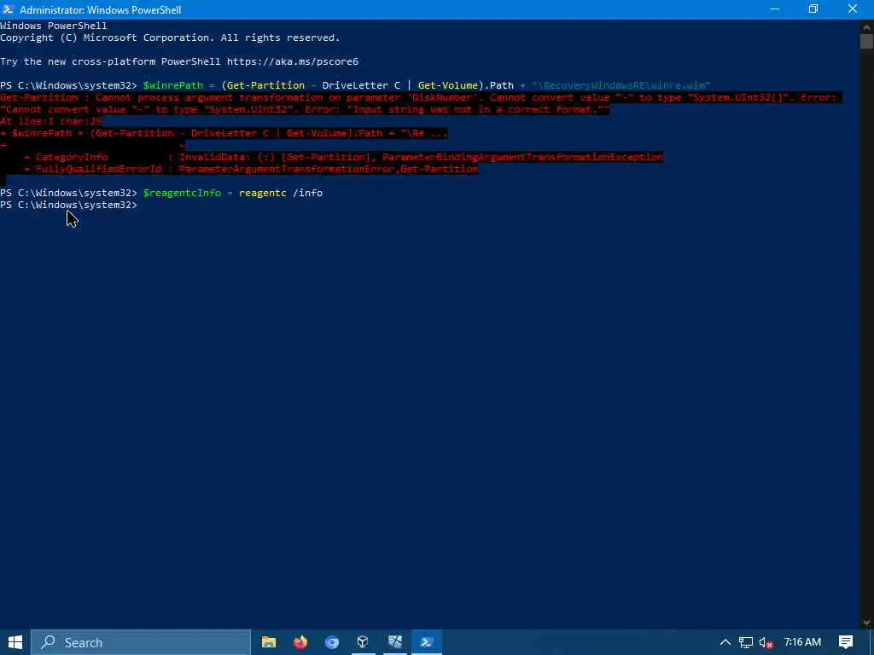Launch Firefox from the taskbar
This screenshot has width=874, height=655.
300,642
